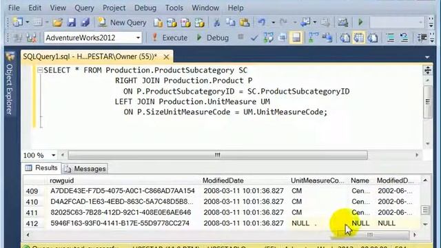This screenshot has width=441, height=248.
Task: Toggle IntelliSense Enabled button
Action: (296, 38)
